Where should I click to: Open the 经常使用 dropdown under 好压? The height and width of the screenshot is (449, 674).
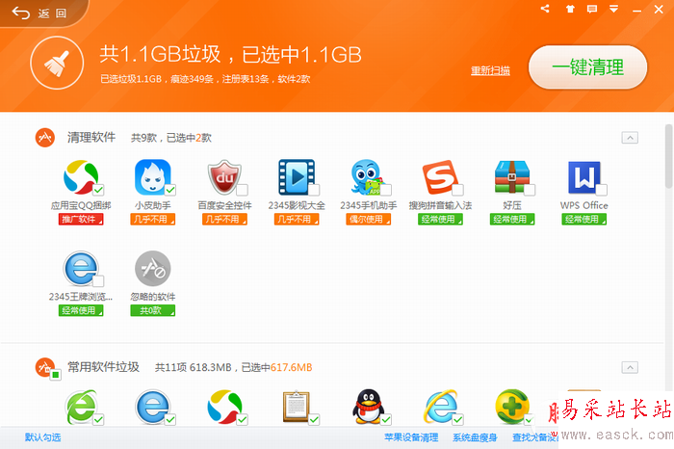(512, 220)
